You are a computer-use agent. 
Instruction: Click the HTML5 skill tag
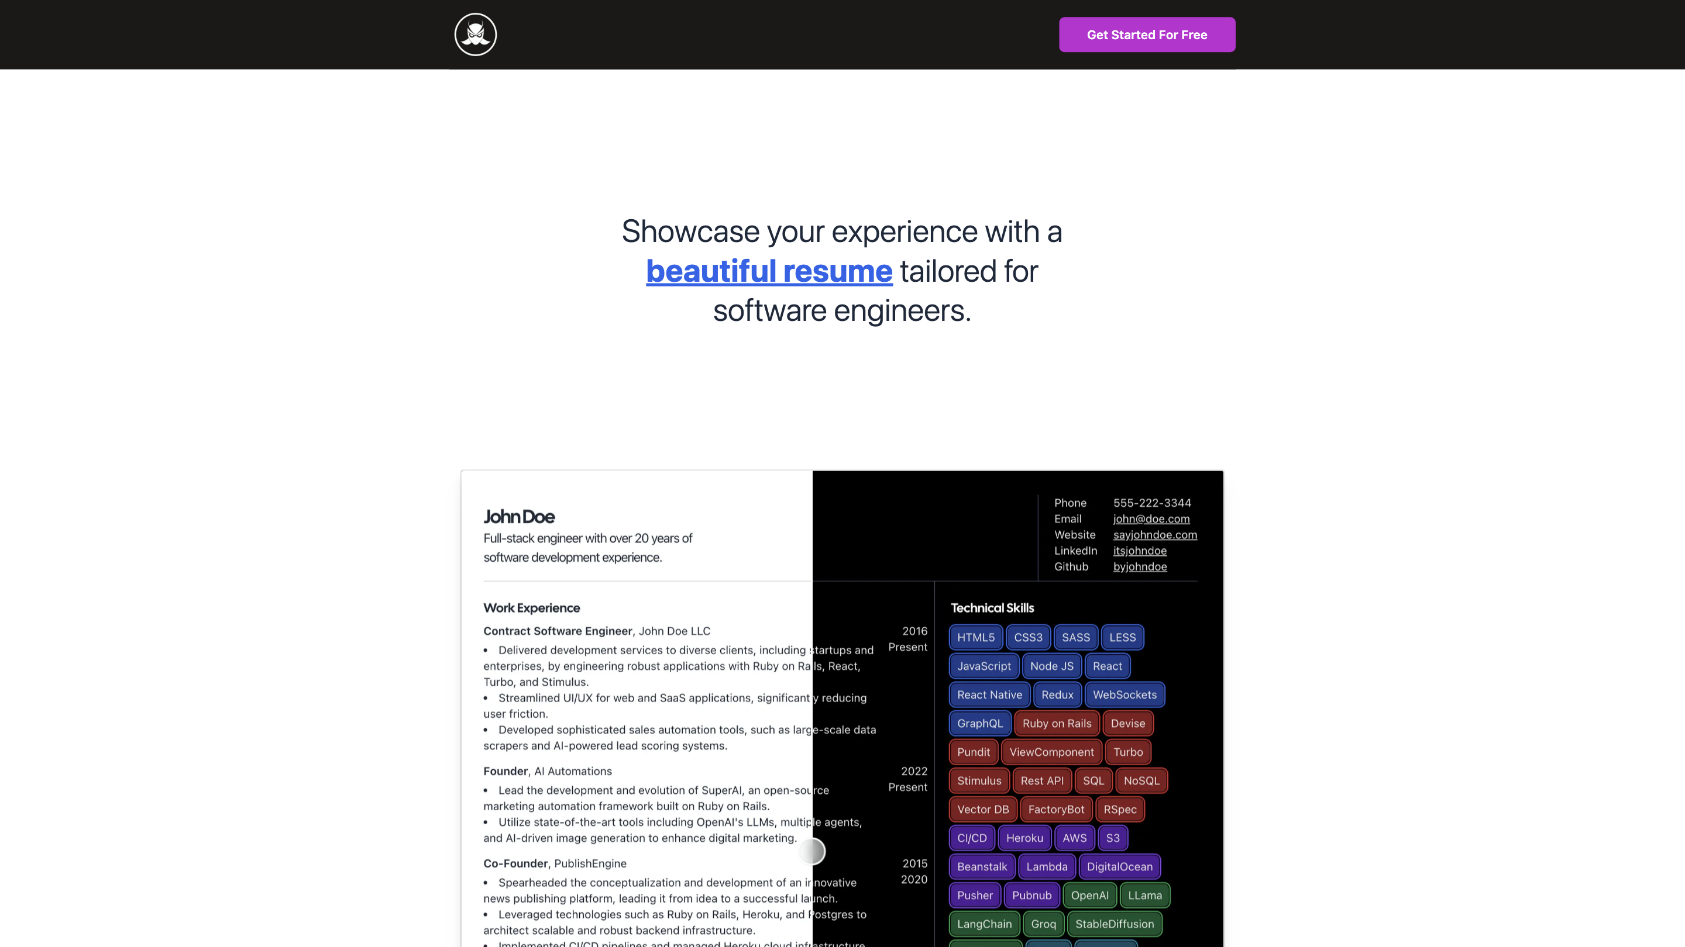pos(975,637)
